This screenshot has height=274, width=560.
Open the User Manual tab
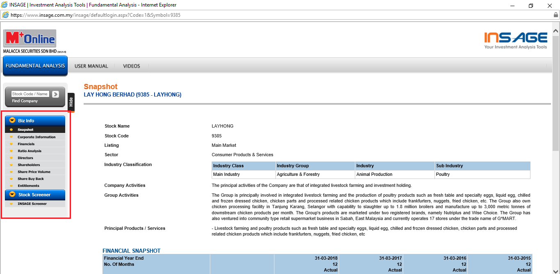[91, 66]
